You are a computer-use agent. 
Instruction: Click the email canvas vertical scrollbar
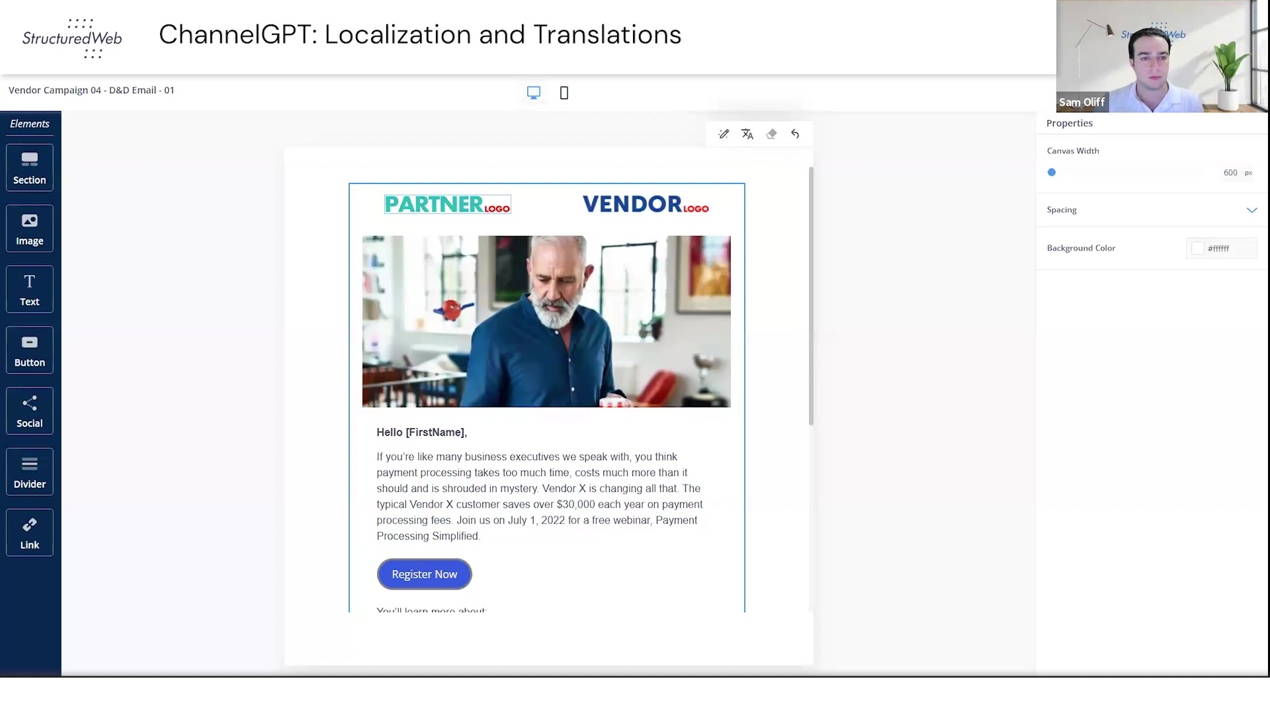coord(811,296)
